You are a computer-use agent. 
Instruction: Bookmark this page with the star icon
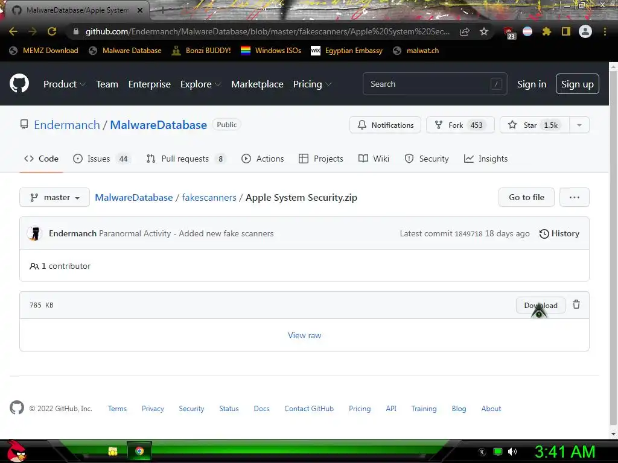484,31
